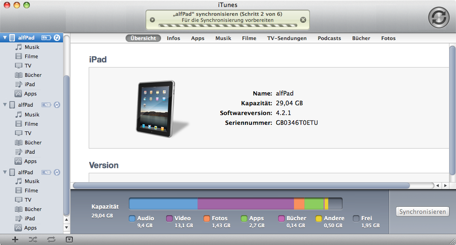The image size is (456, 245).
Task: Click the serial number GB0346T0ETU
Action: click(297, 122)
